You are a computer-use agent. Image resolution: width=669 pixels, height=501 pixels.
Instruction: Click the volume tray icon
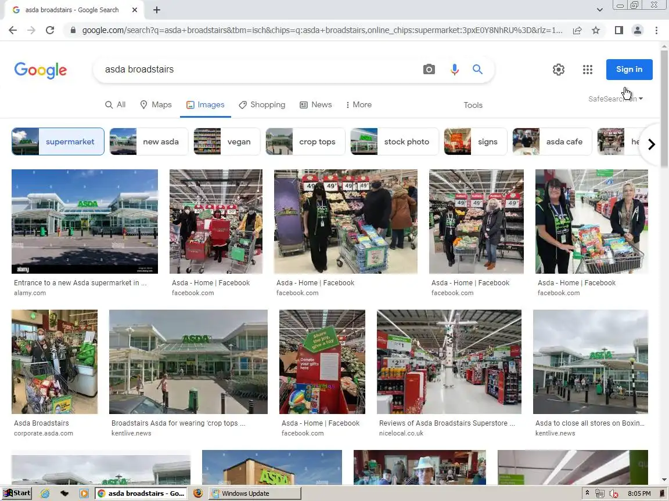[613, 493]
